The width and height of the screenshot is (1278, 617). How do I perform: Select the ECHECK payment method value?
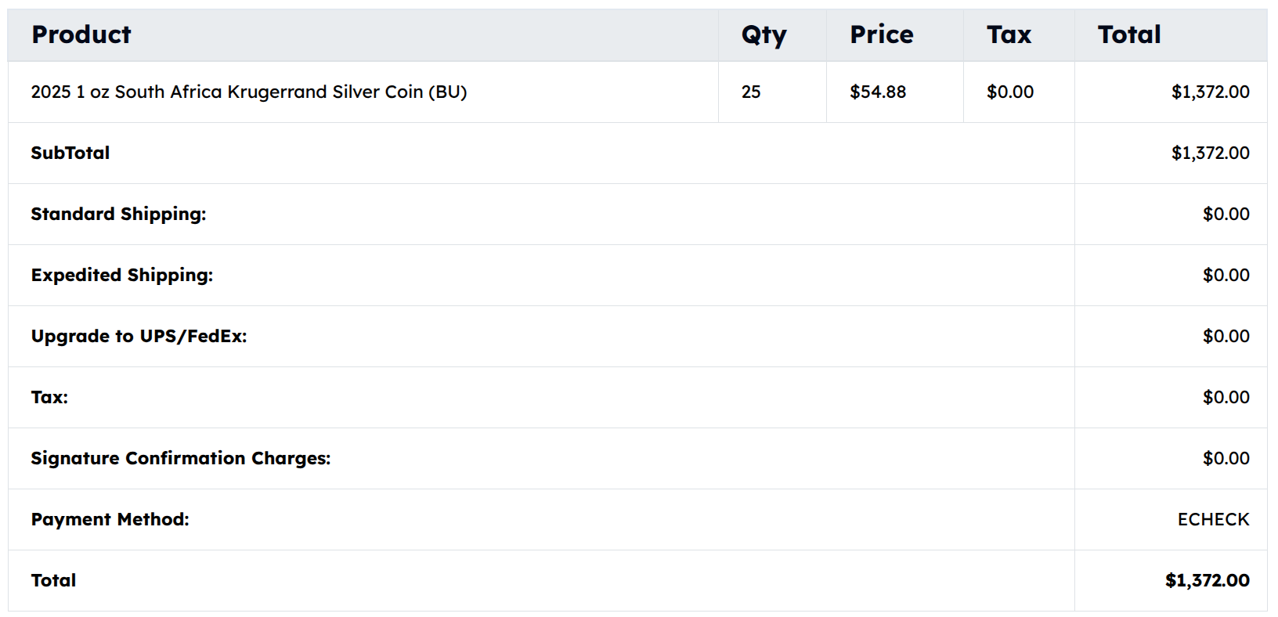[x=1213, y=519]
